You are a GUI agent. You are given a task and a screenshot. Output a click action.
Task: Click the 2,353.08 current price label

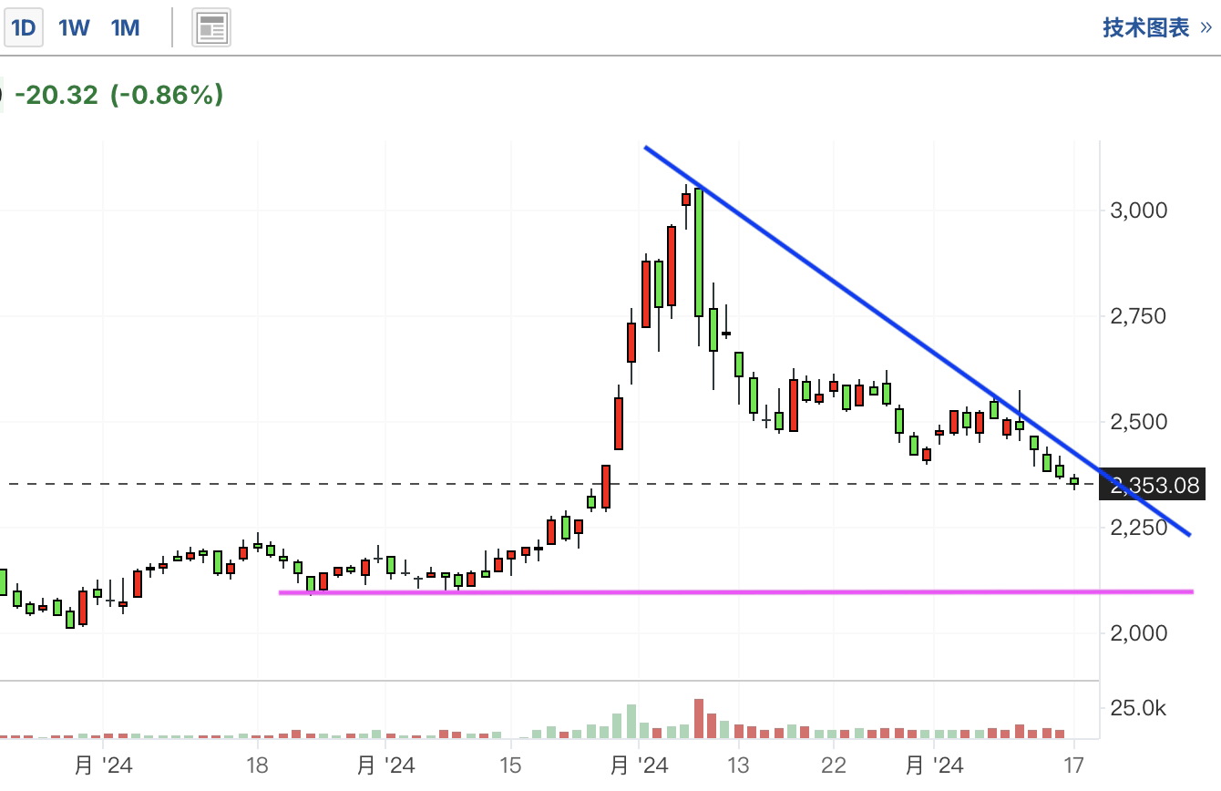pyautogui.click(x=1153, y=485)
